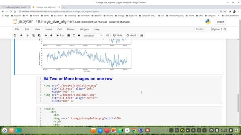Click the nbdiff button
Screen dimensions: 241x135
(x=131, y=36)
